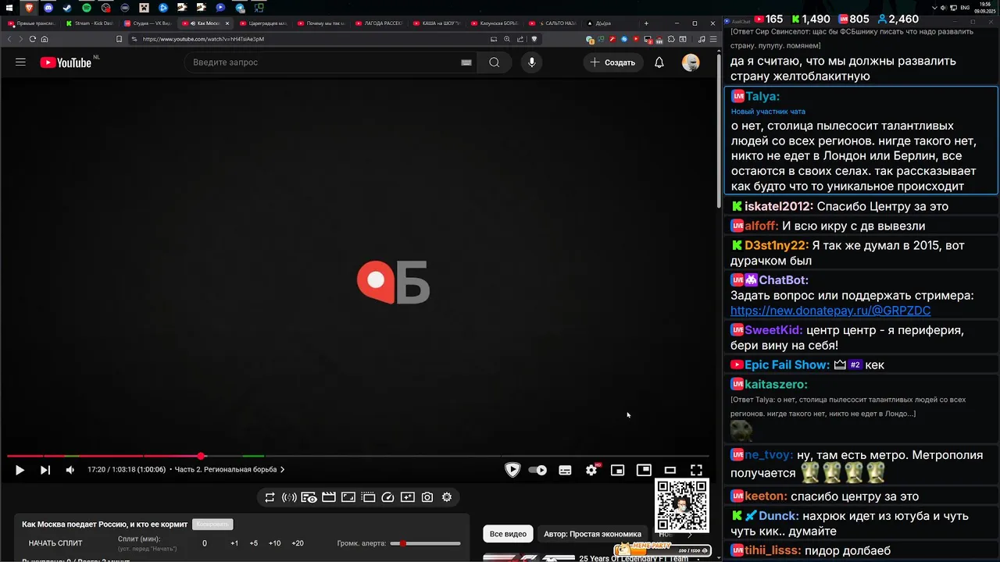Screen dimensions: 1000x562
Task: Open Steam from the taskbar
Action: pos(67,8)
